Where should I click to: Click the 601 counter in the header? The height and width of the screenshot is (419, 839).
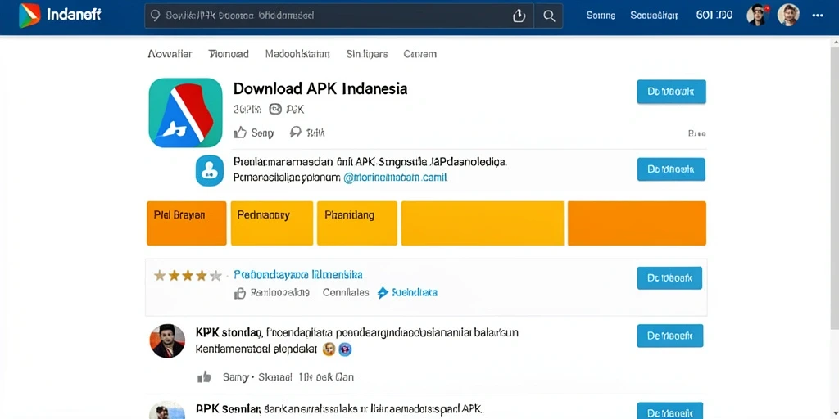(714, 16)
